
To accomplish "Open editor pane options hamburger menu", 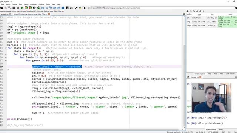I will 184,14.
